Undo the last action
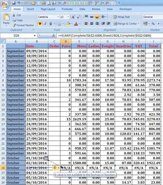Screen dimensions: 163x185 19,3
